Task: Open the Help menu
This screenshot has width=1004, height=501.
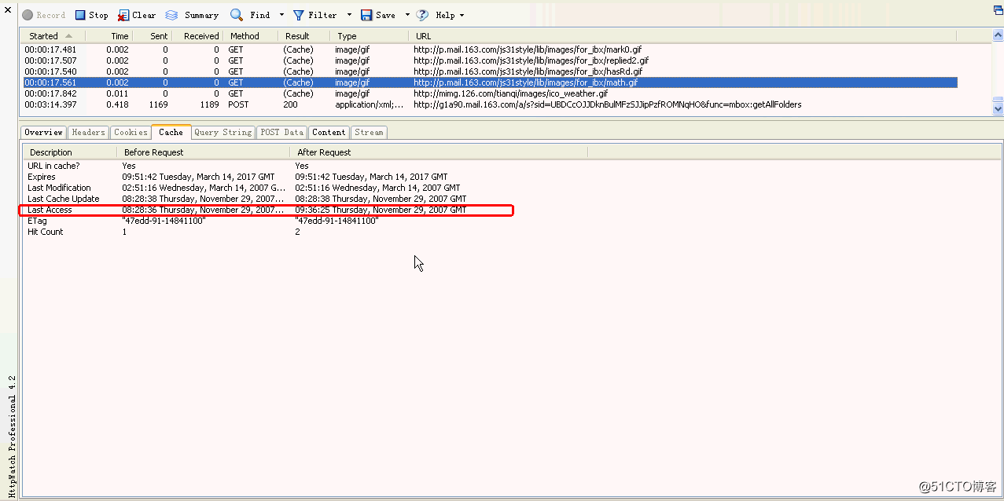Action: pyautogui.click(x=440, y=15)
